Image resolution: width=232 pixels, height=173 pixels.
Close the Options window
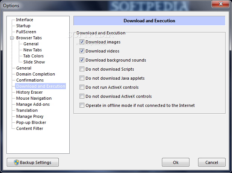(221, 4)
